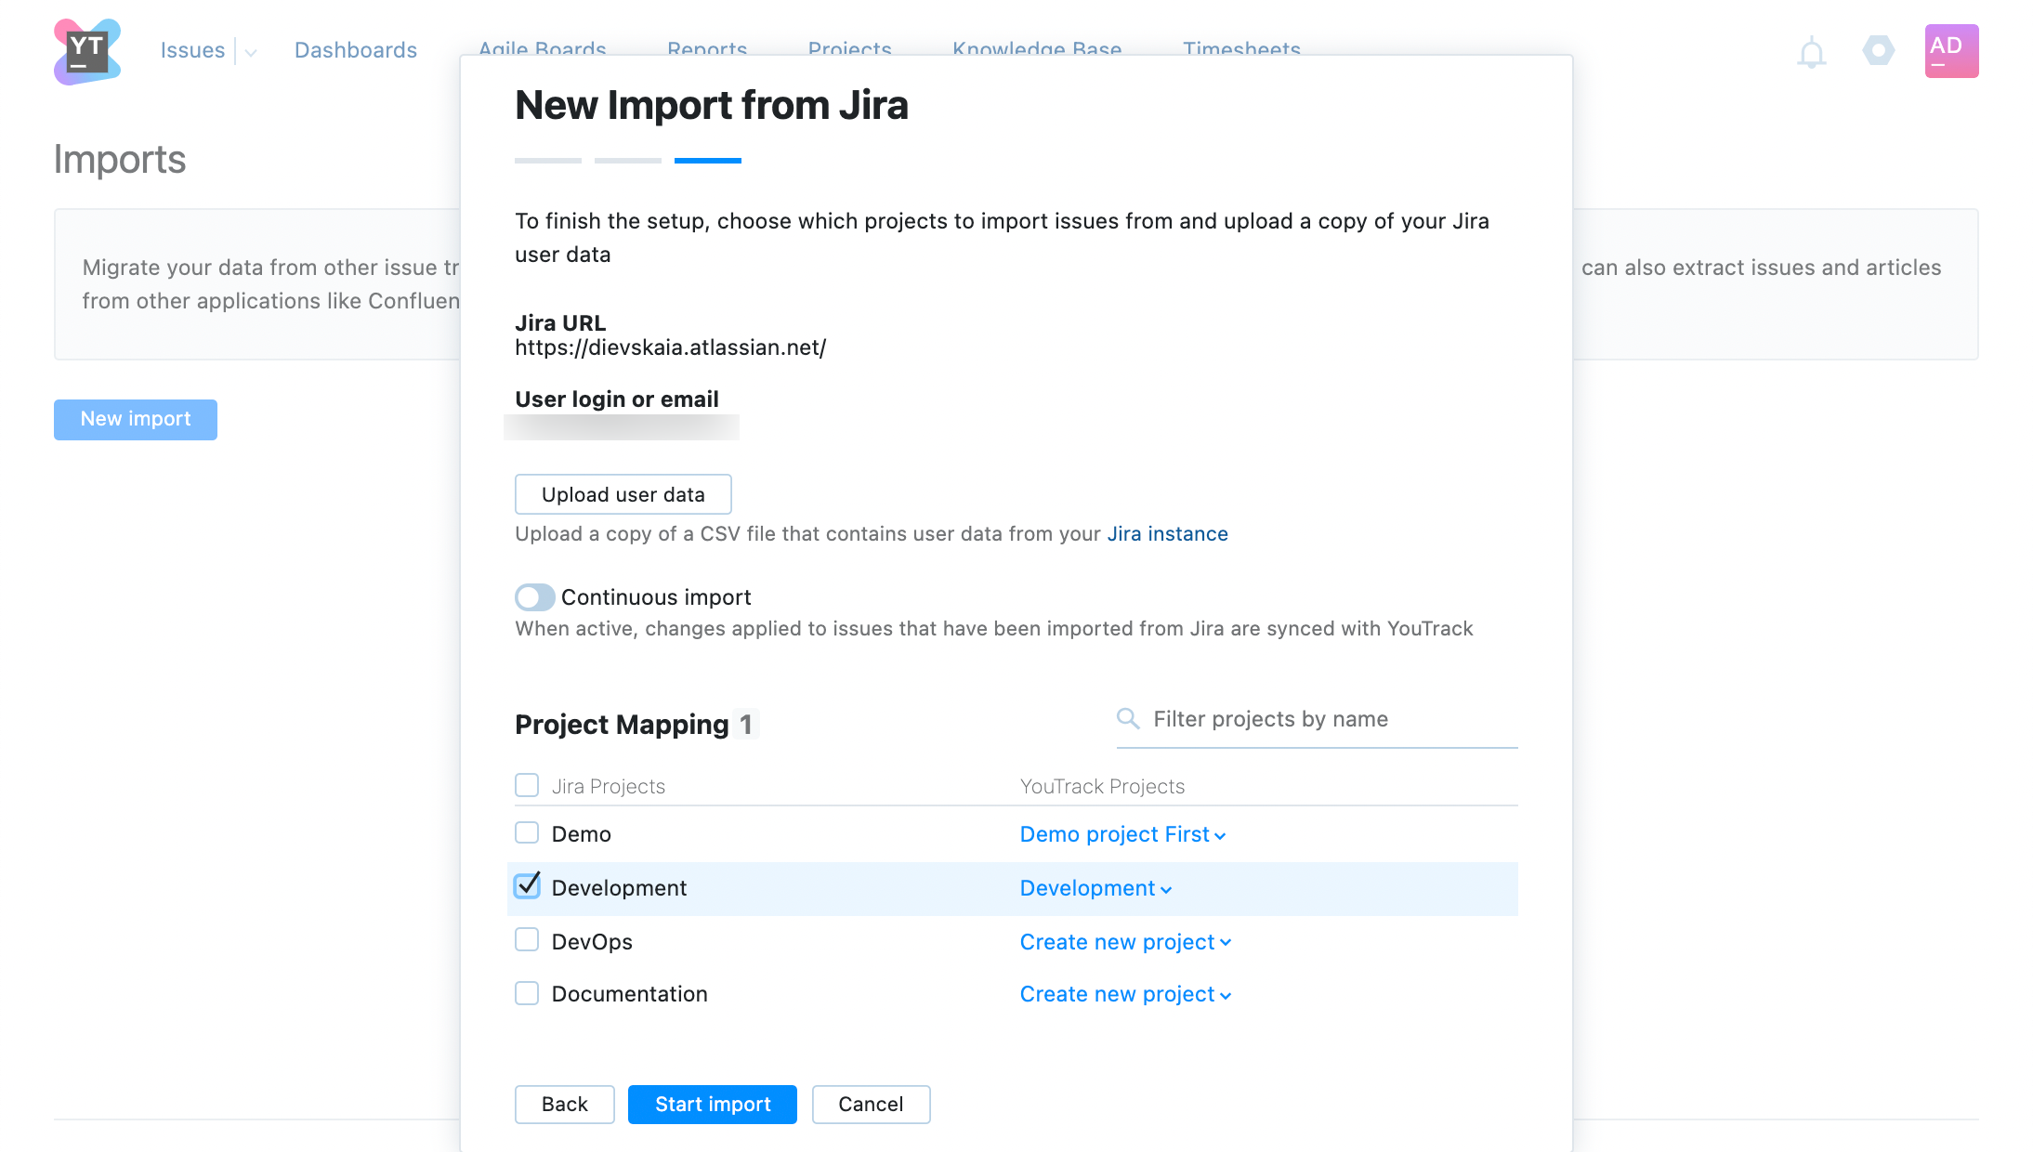
Task: Open the AD user avatar menu
Action: [1951, 51]
